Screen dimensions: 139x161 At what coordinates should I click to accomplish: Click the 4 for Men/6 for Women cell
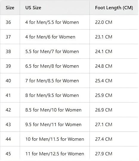tap(55, 37)
